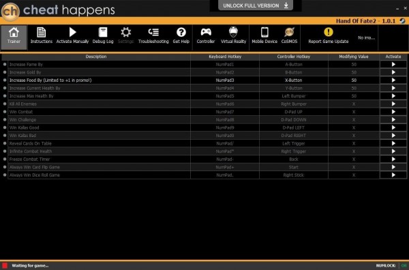Activate Always Win Dice Roll Game
Screen dimensions: 409x270
[393, 175]
